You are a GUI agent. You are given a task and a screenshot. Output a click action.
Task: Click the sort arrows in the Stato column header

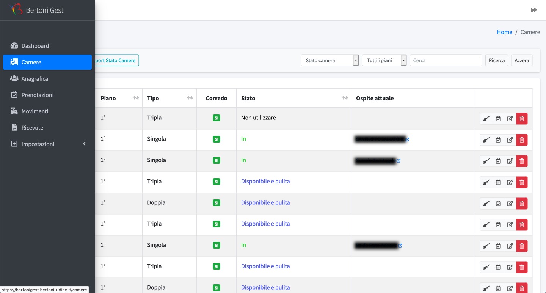pyautogui.click(x=345, y=98)
